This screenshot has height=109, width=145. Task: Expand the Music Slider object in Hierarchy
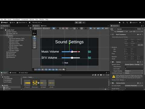8,42
